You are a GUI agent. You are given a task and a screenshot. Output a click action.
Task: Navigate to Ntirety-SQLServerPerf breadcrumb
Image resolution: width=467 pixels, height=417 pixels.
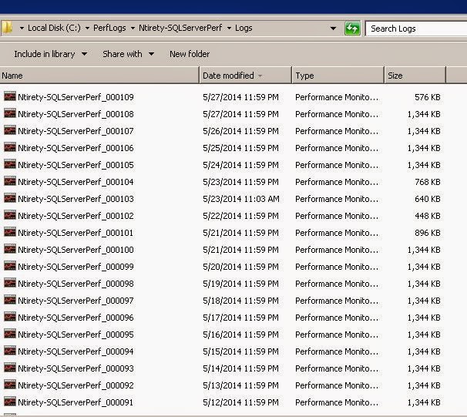180,28
